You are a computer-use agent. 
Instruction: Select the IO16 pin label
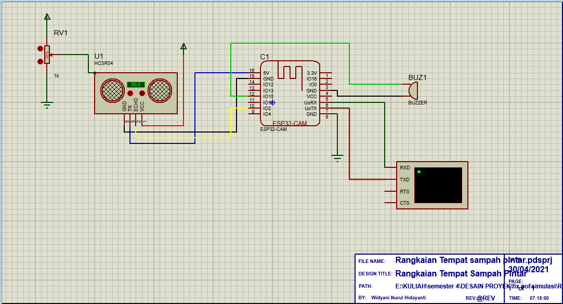tap(312, 79)
